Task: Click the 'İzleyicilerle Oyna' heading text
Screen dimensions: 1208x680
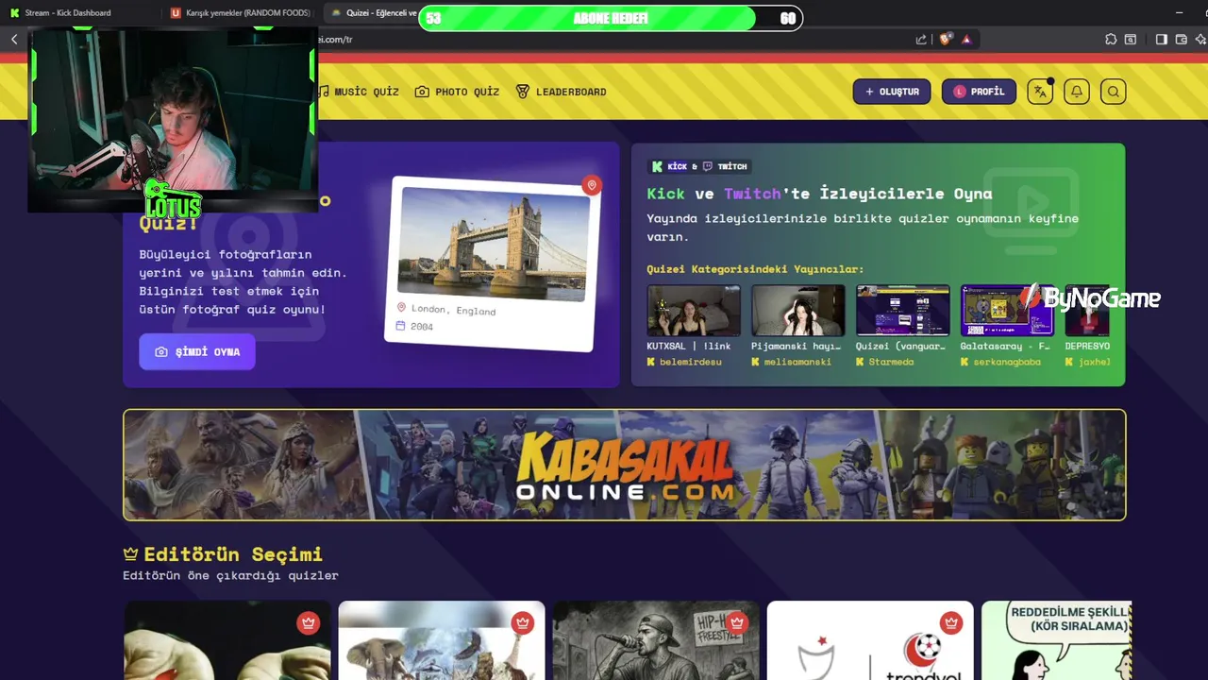Action: coord(905,194)
